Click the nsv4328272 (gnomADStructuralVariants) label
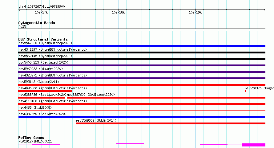274x148 pixels. (53, 75)
